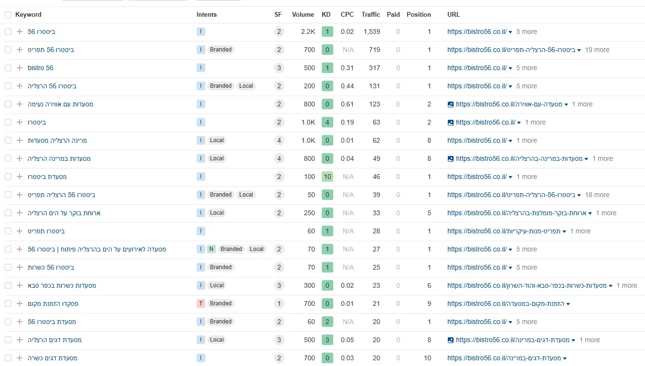
Task: Check the row checkbox for 'bistro 56'
Action: pos(8,68)
